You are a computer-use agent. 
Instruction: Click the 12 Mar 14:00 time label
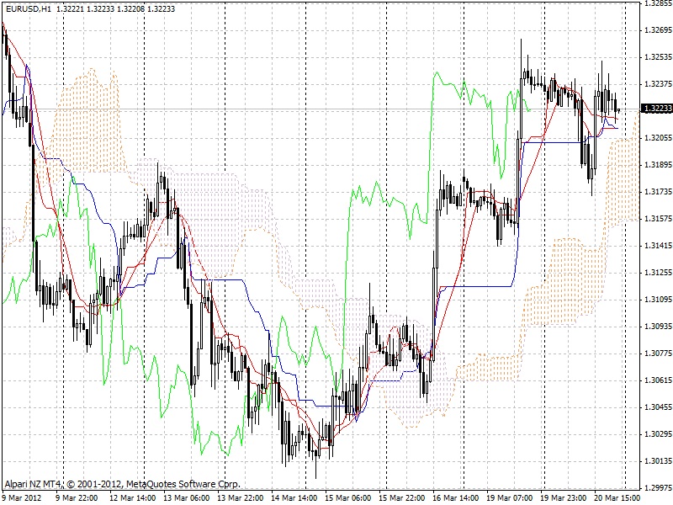[x=130, y=498]
